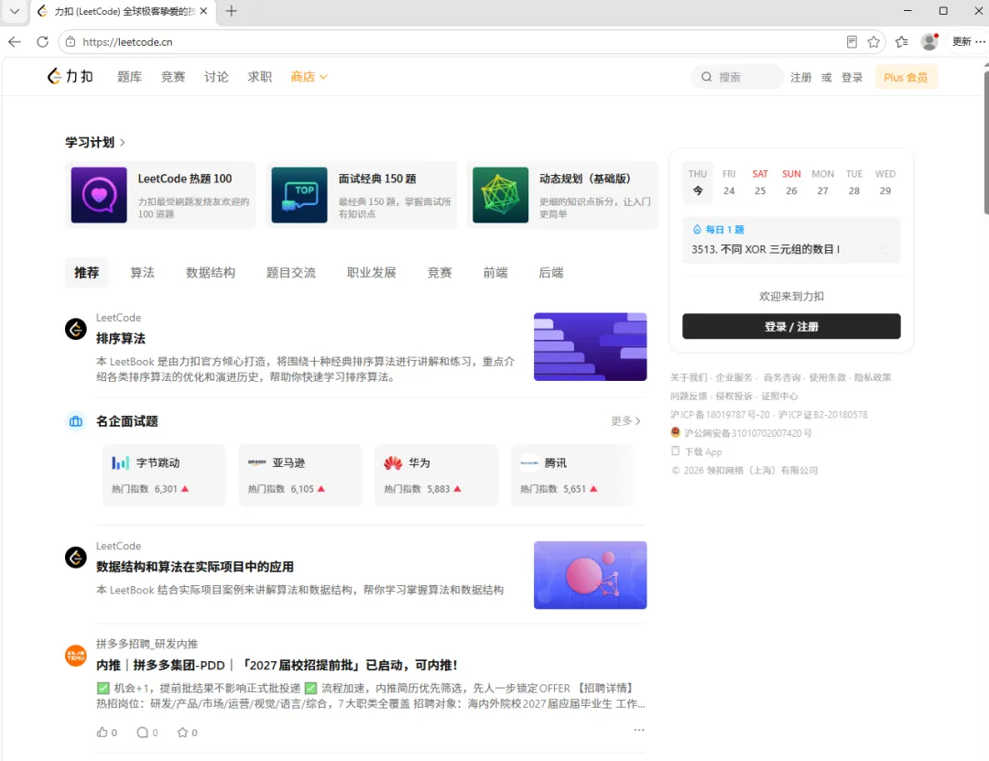The image size is (989, 761).
Task: Open 数据结构和算法在实际项目中的应用 post title
Action: tap(195, 567)
